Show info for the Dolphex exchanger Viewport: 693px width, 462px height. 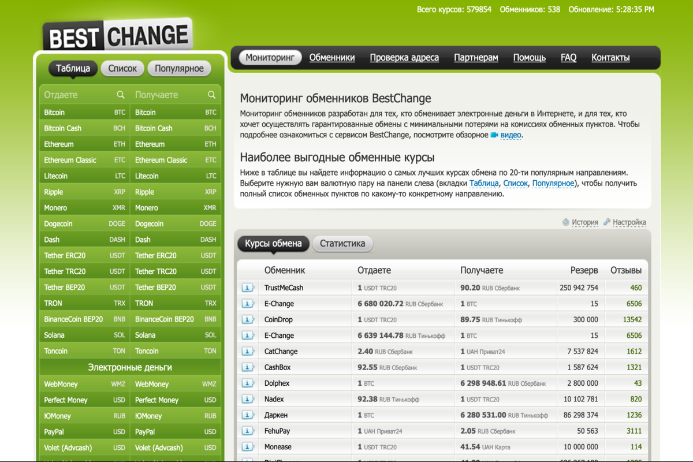(248, 383)
